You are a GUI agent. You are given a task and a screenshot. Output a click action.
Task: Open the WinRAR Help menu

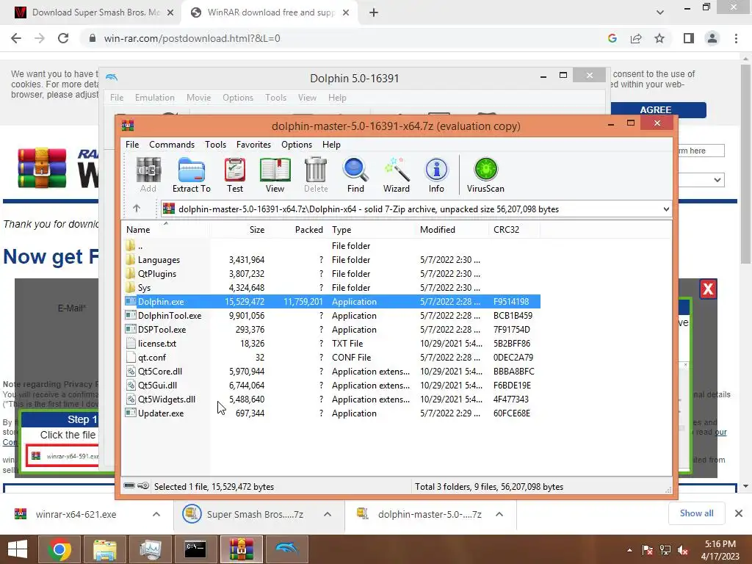pos(331,145)
